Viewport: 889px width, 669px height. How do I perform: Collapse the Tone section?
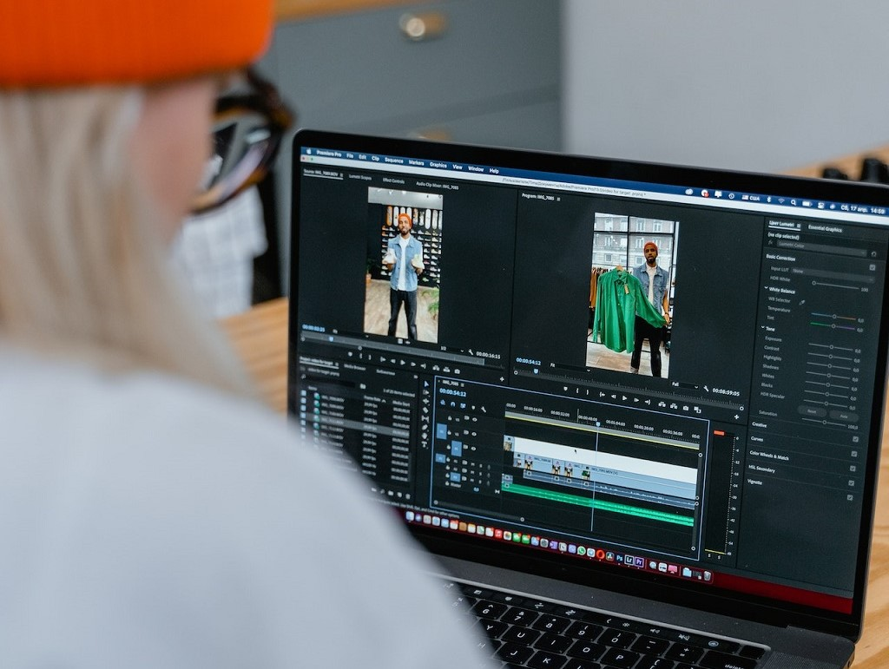tap(762, 327)
